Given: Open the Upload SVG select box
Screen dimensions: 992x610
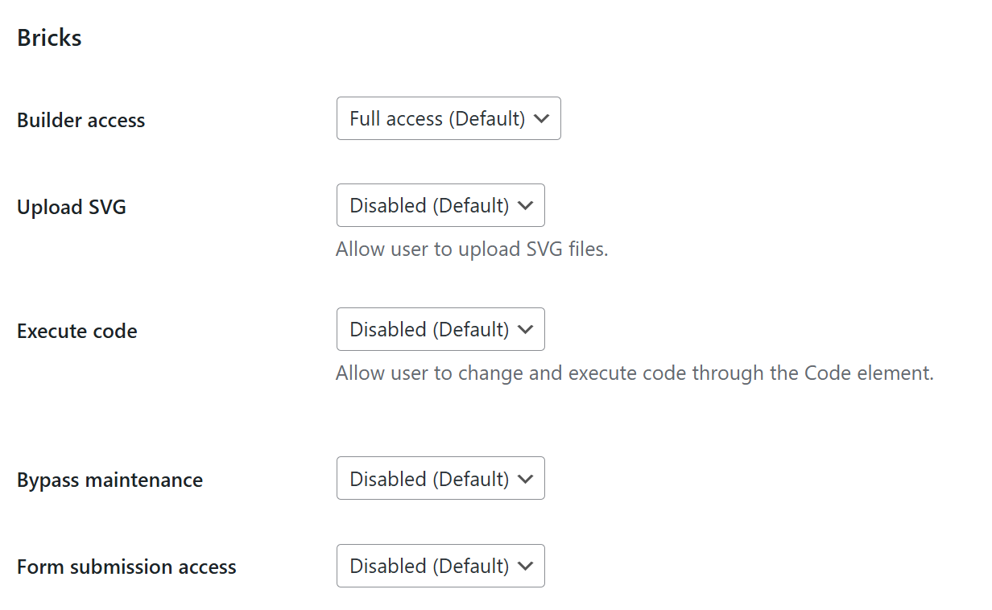Looking at the screenshot, I should click(440, 205).
